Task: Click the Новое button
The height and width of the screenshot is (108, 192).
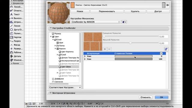Action: (x=80, y=11)
